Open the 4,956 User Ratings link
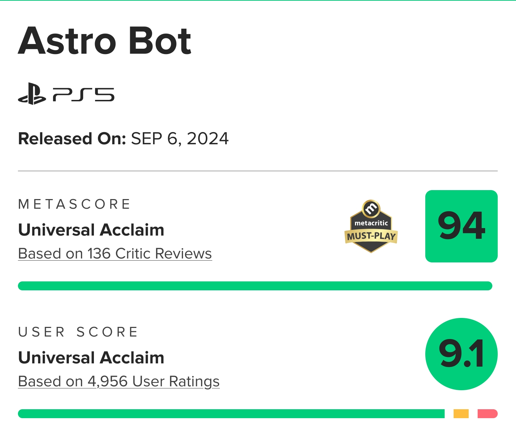This screenshot has width=516, height=440. coord(119,382)
